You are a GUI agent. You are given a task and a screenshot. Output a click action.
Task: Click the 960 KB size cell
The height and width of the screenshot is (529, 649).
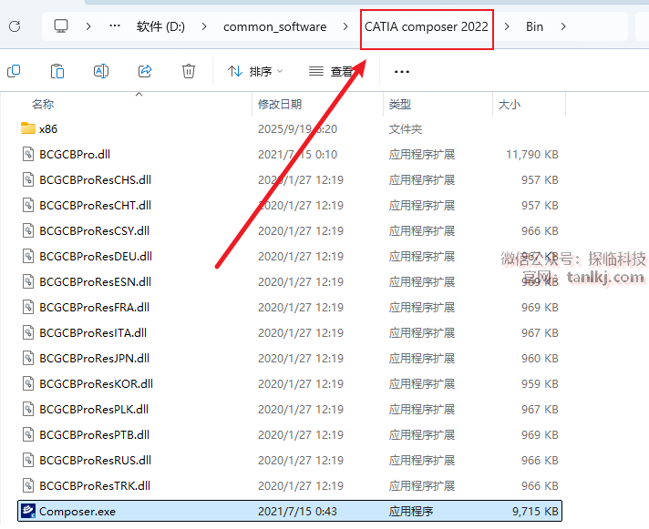pyautogui.click(x=540, y=359)
